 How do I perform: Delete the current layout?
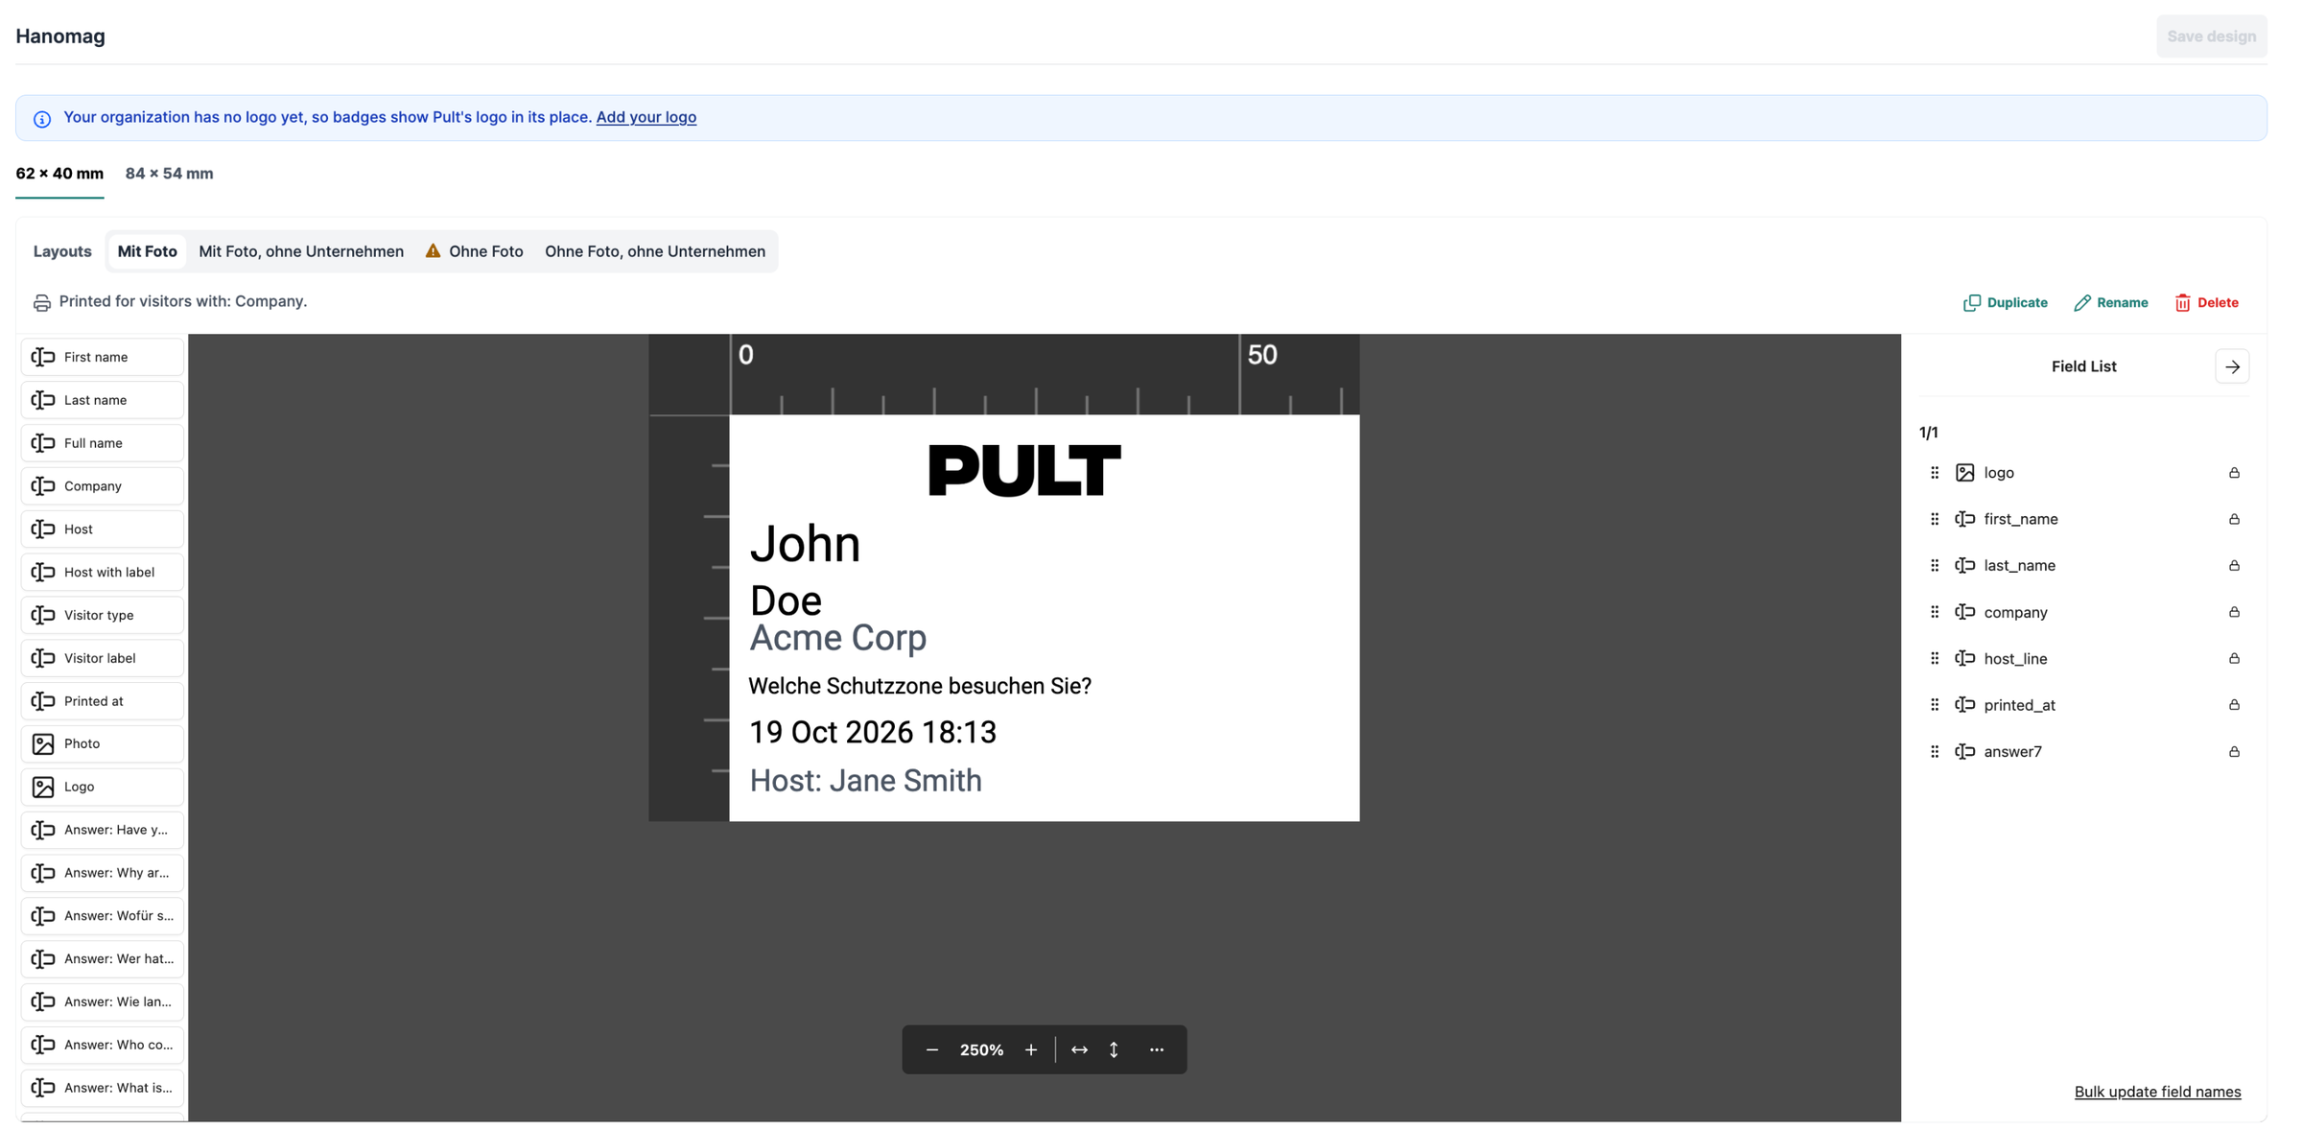click(2206, 302)
